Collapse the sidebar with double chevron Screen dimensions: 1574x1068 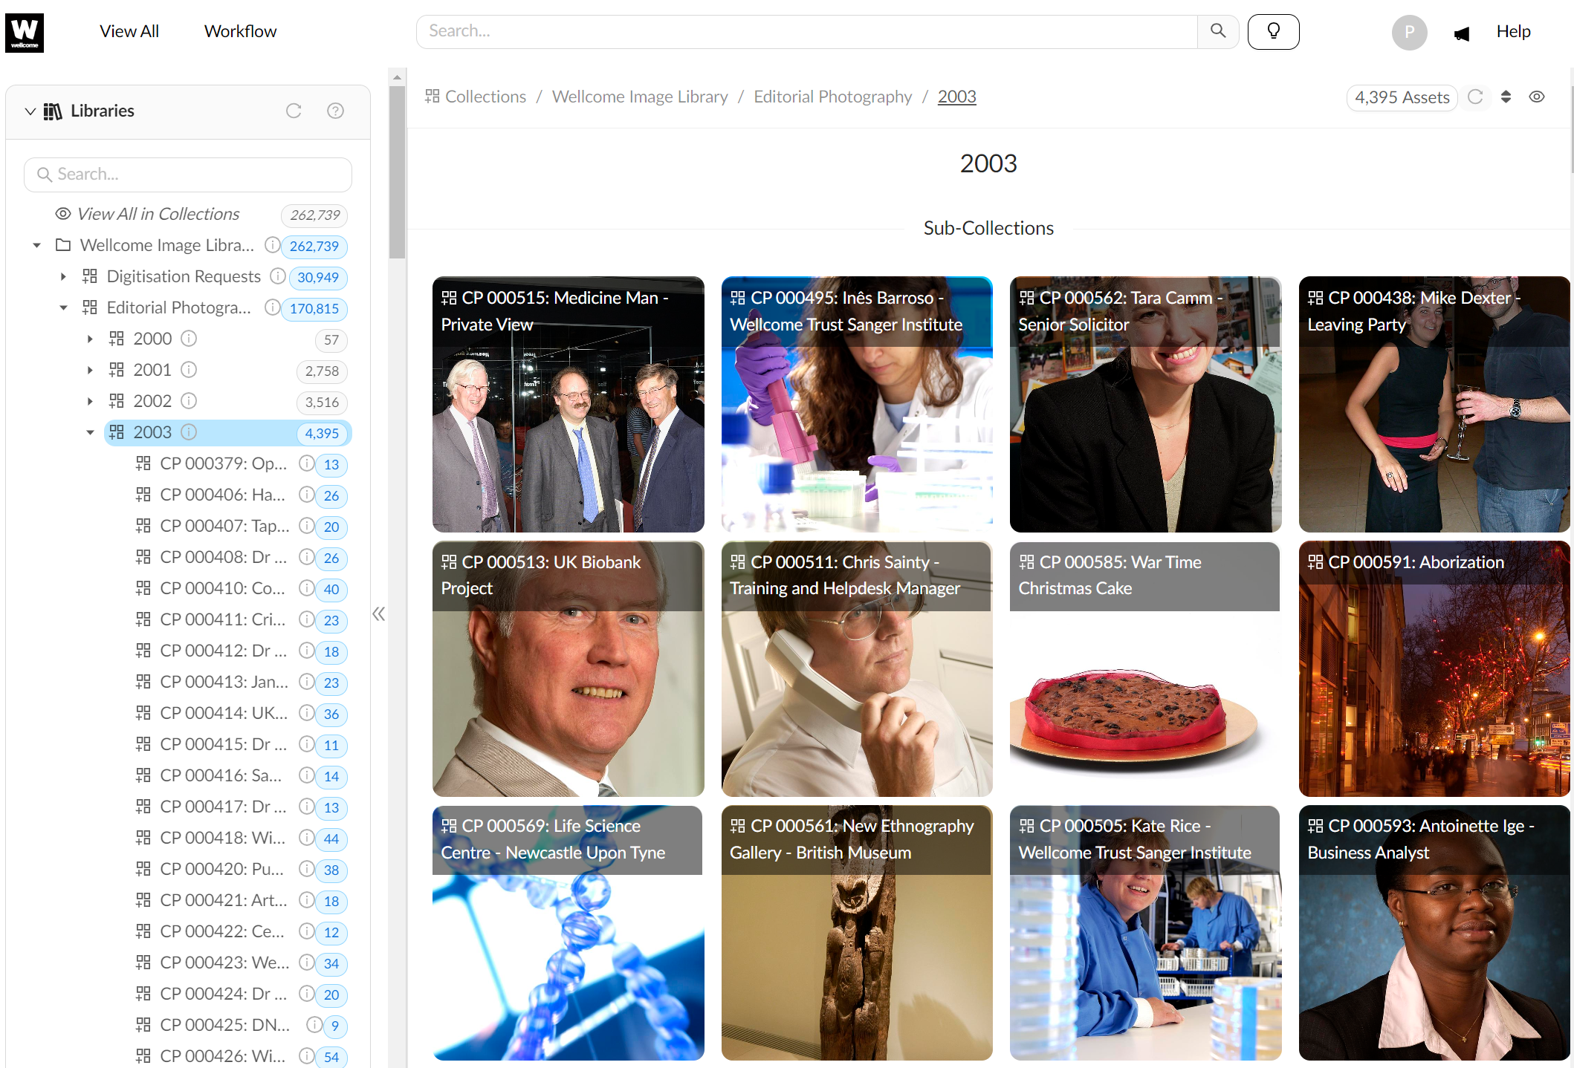[379, 614]
